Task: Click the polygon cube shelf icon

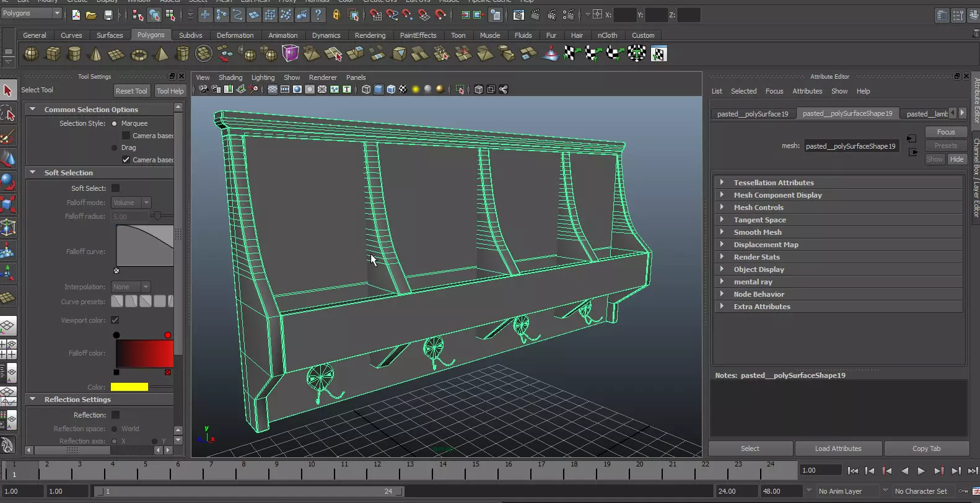Action: coord(53,55)
